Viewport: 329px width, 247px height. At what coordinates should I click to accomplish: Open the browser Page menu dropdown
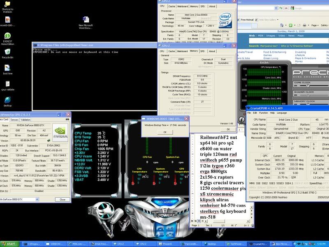(315, 25)
